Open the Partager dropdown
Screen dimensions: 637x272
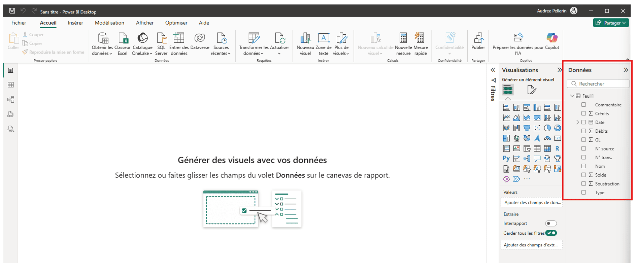click(611, 23)
